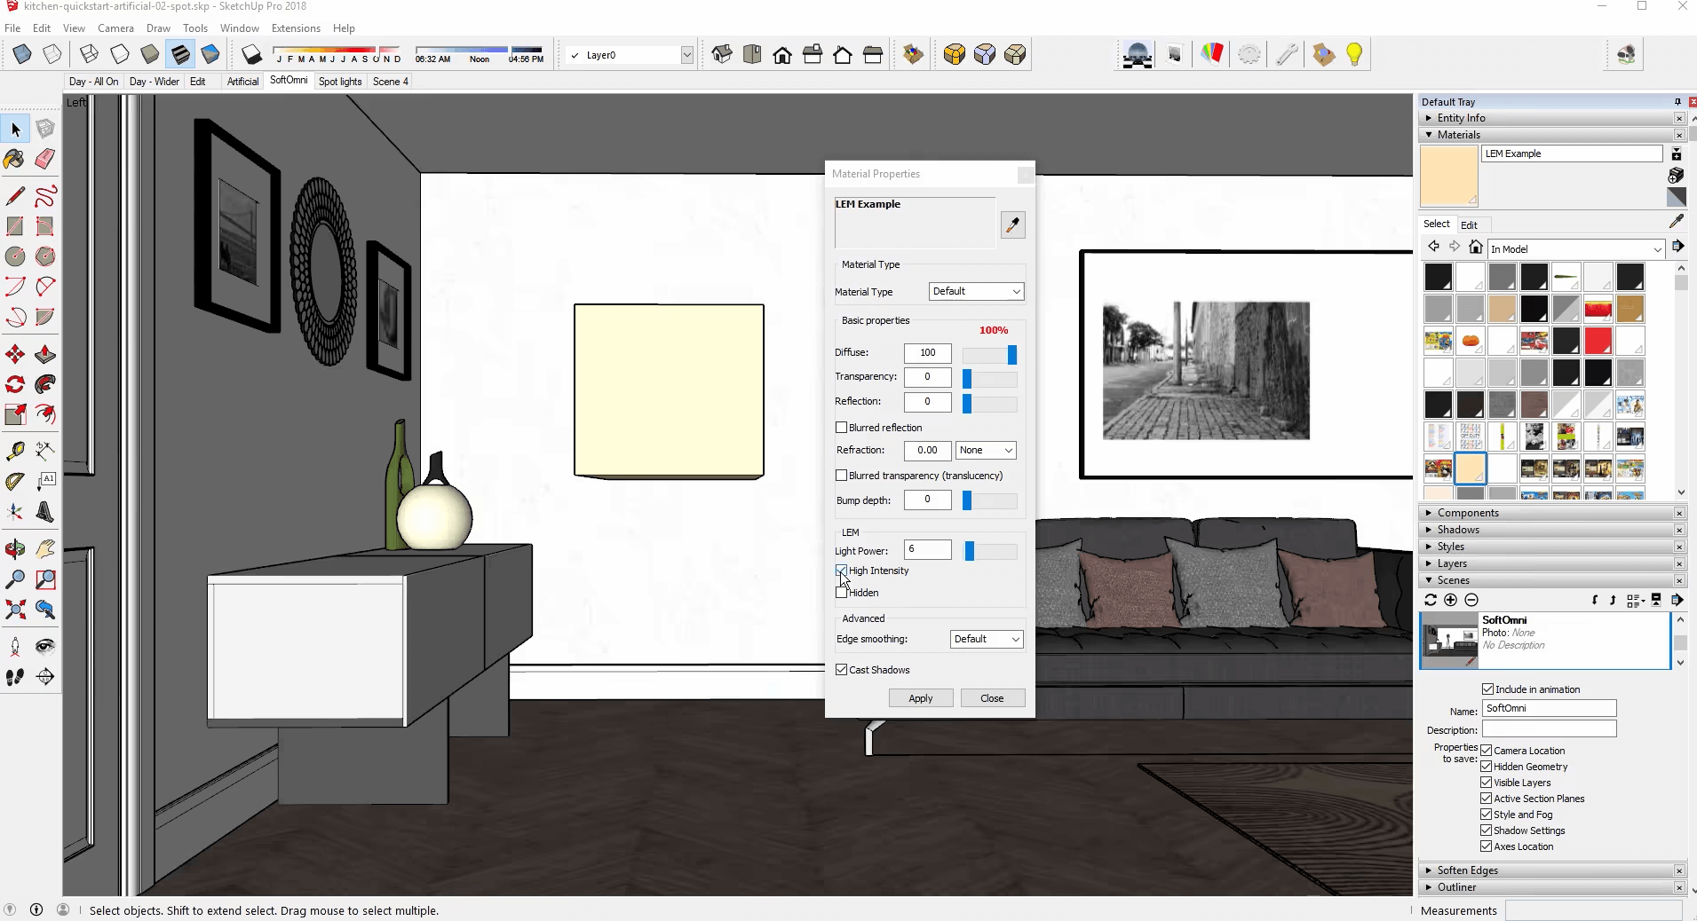Select the SoftOmni scene thumbnail
Screen dimensions: 1697x921
[1449, 640]
